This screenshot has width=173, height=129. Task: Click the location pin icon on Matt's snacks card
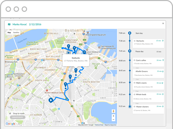pyautogui.click(x=162, y=83)
